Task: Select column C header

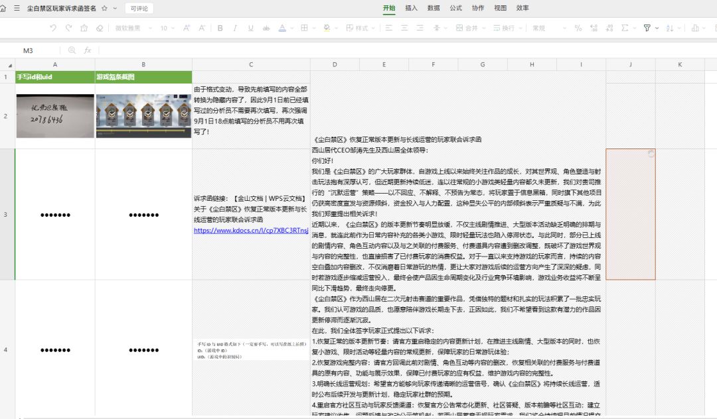Action: 251,65
